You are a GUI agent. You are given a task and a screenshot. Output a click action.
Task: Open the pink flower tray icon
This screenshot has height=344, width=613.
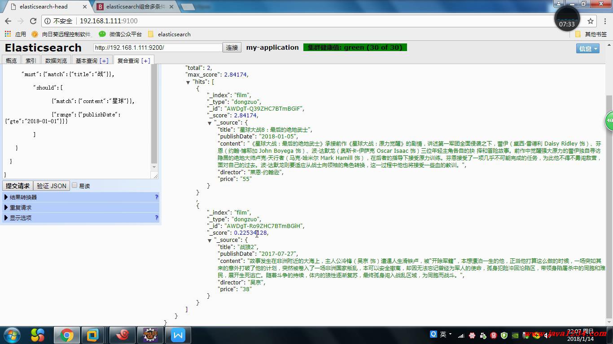pyautogui.click(x=472, y=335)
